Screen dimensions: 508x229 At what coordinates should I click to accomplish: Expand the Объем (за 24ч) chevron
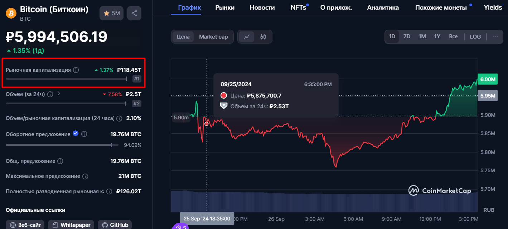pos(59,94)
